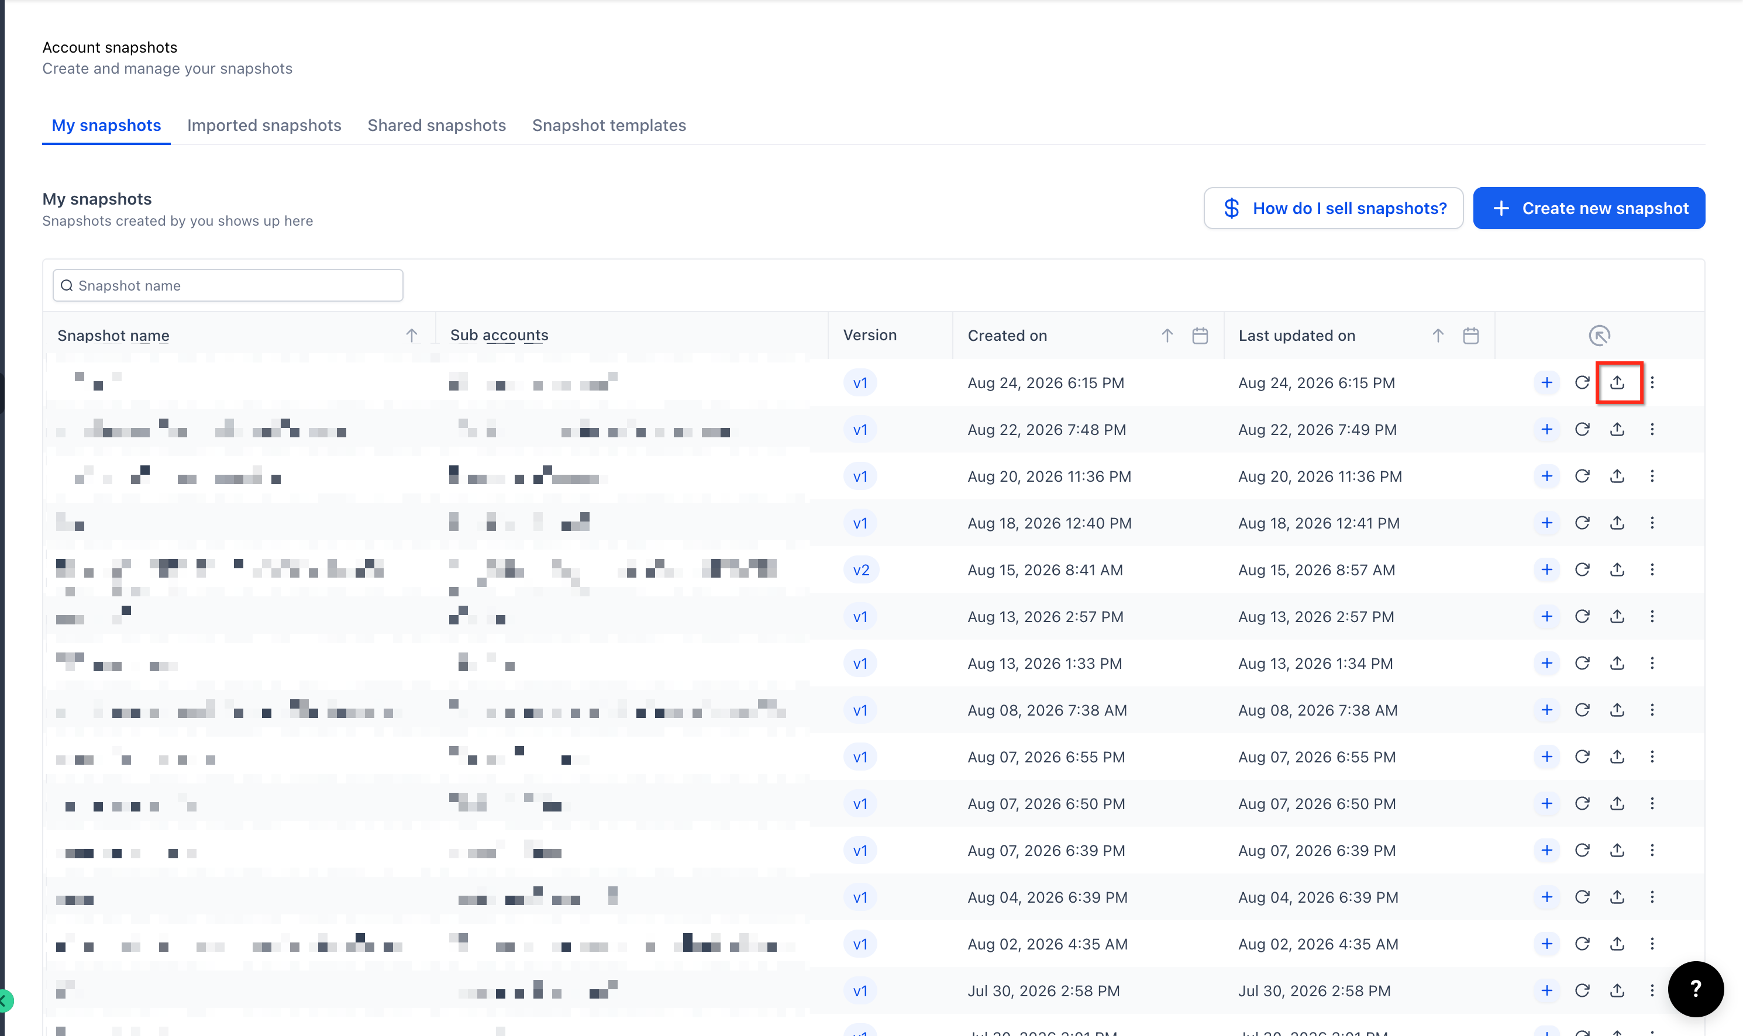Viewport: 1743px width, 1036px height.
Task: Share snapshot created Aug 07 6:50 PM
Action: 1617,803
